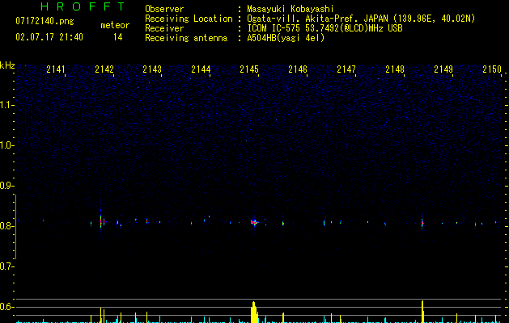Click the 2148 time axis marker
This screenshot has width=509, height=323.
click(395, 69)
